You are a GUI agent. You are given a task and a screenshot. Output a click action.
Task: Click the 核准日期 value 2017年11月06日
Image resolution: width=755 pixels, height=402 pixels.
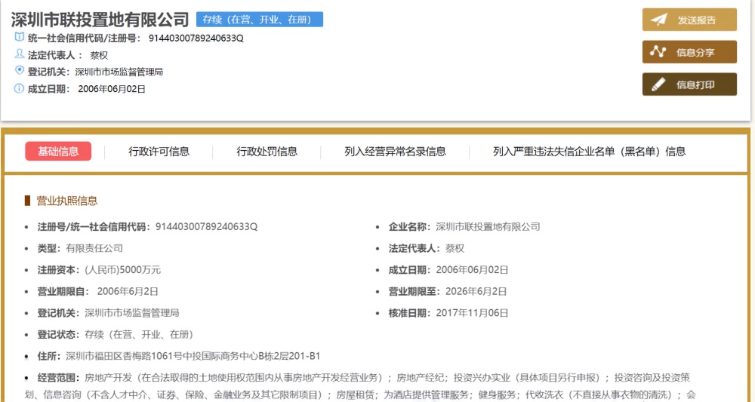coord(472,313)
